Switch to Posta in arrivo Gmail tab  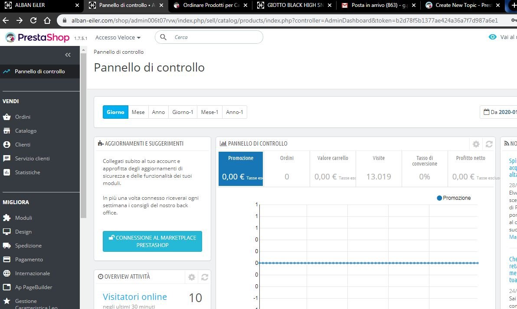coord(379,5)
